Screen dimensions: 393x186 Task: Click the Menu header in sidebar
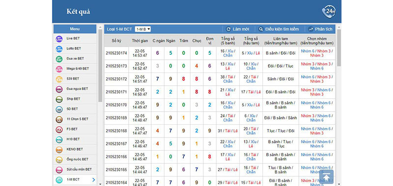tap(75, 29)
